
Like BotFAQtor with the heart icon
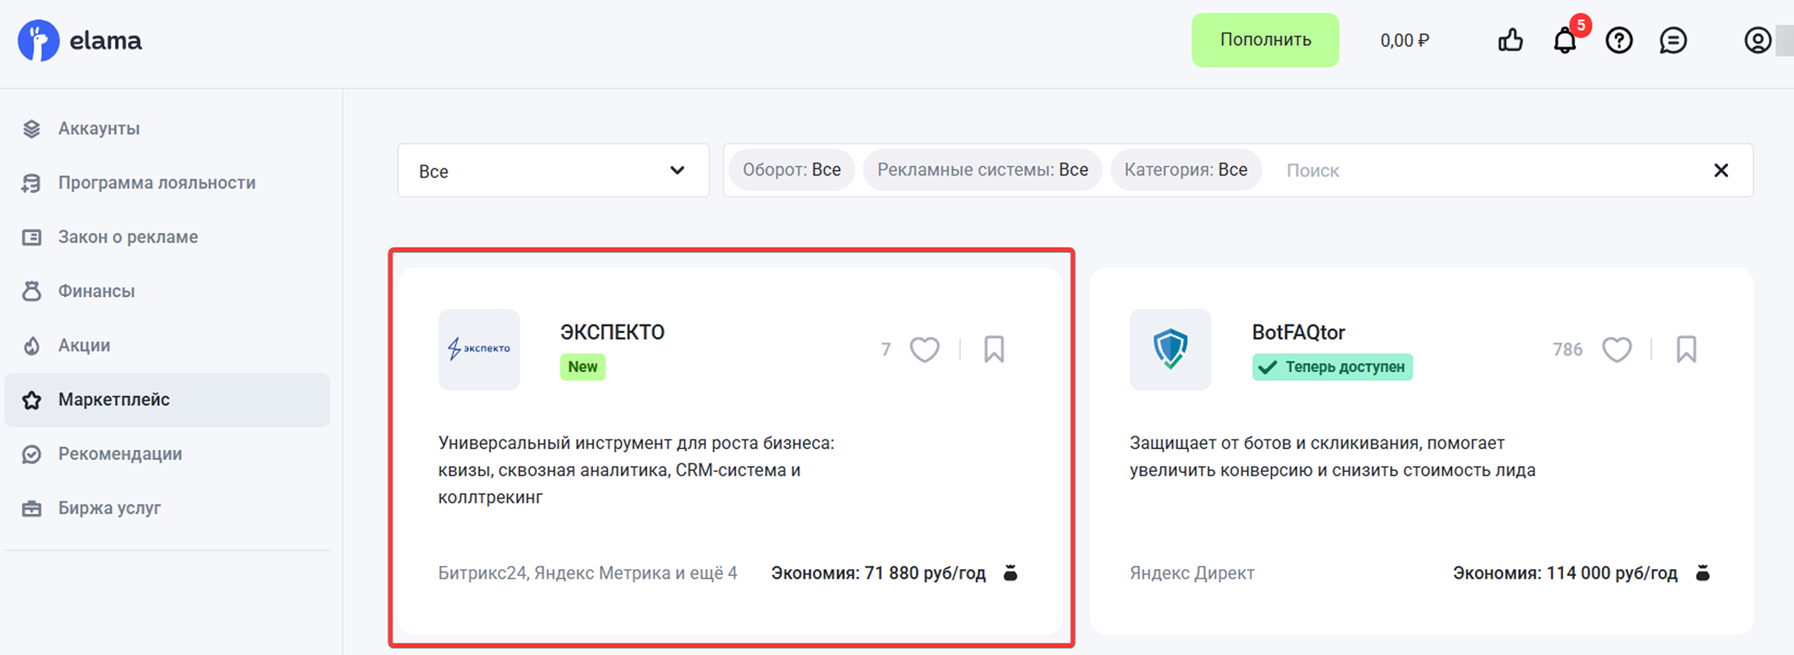[x=1616, y=349]
